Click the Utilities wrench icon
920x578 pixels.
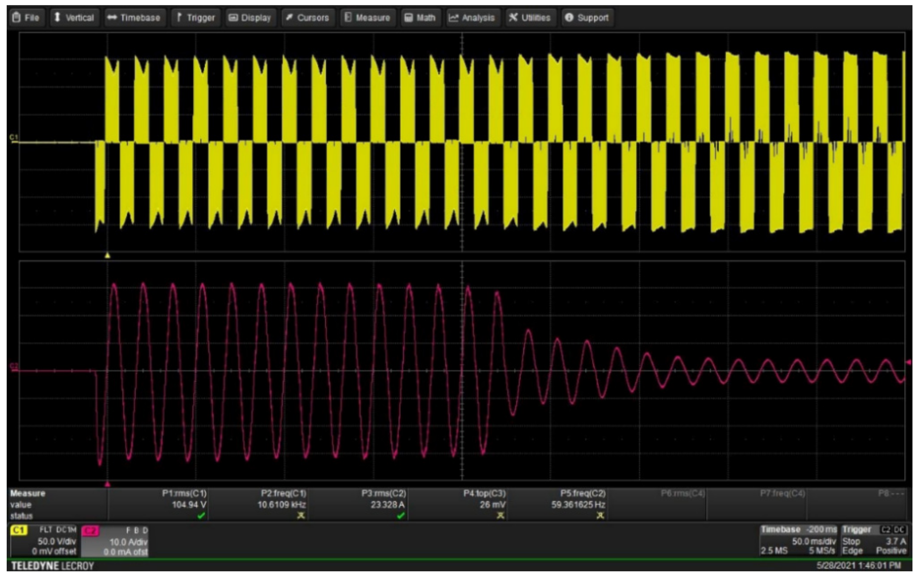pos(513,17)
